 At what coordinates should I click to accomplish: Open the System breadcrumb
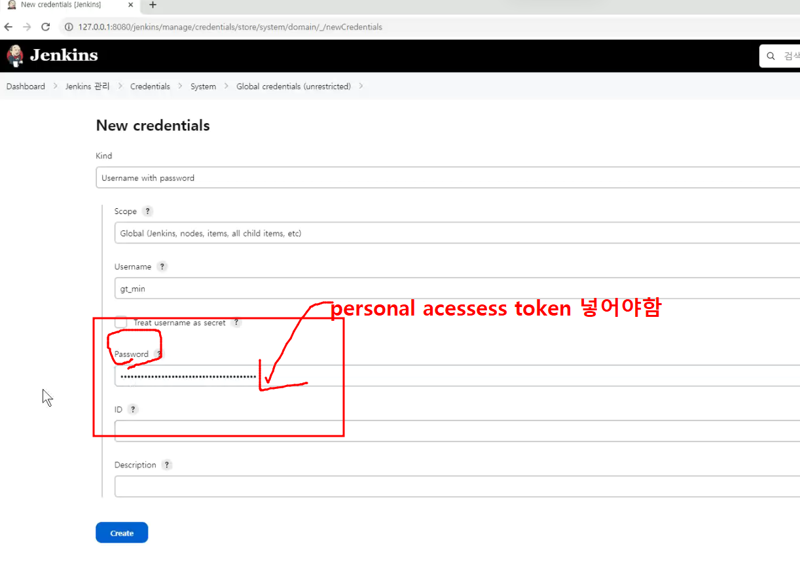203,86
